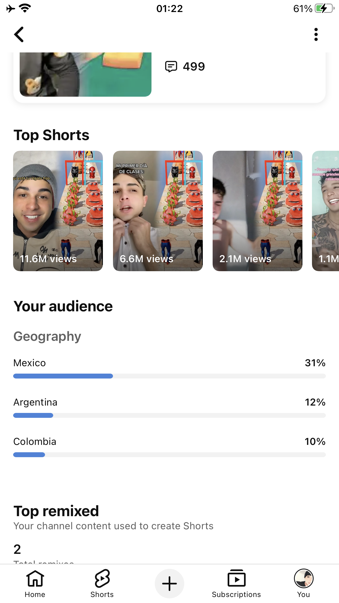Tap the plus create button
The width and height of the screenshot is (339, 603).
[169, 584]
